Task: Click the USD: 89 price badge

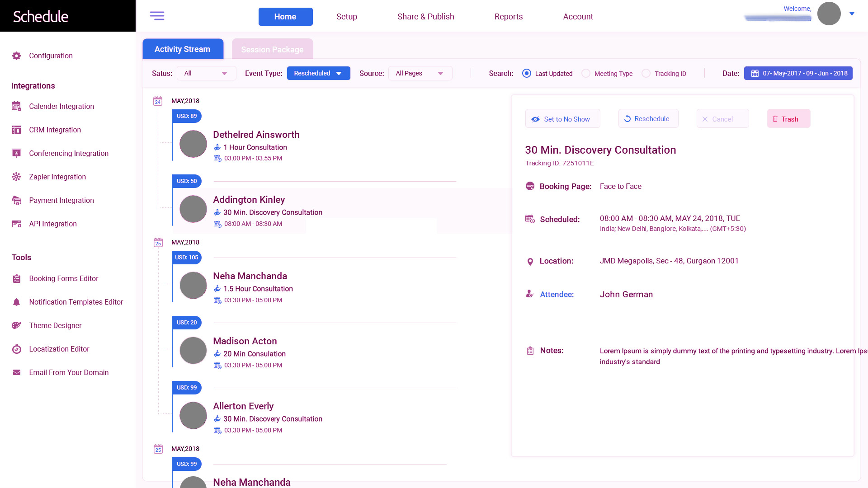Action: [x=187, y=116]
